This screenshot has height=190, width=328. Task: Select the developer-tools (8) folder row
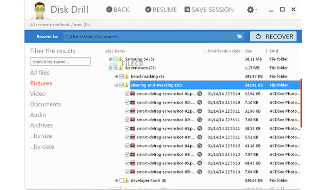207,180
